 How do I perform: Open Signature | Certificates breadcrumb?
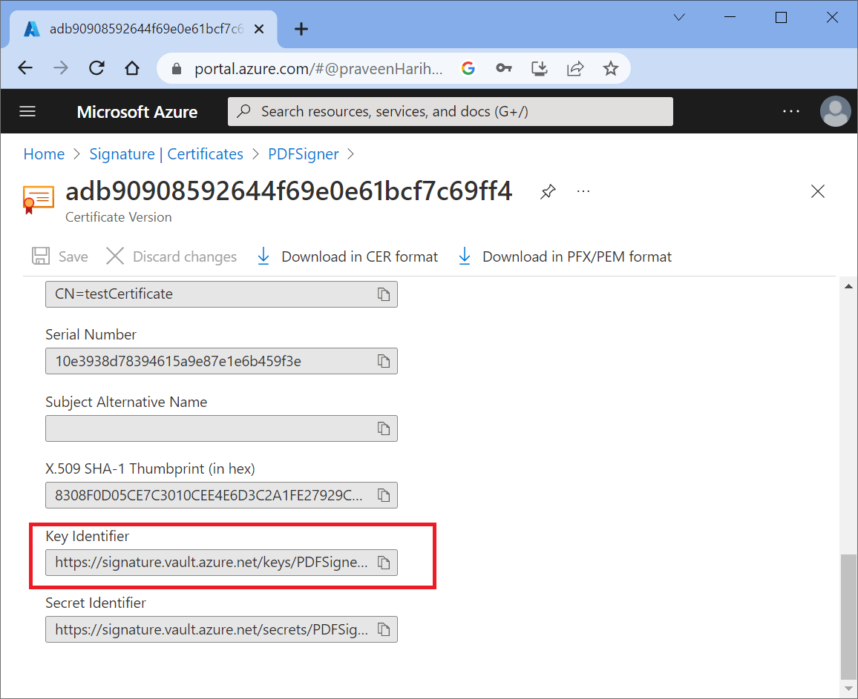166,154
